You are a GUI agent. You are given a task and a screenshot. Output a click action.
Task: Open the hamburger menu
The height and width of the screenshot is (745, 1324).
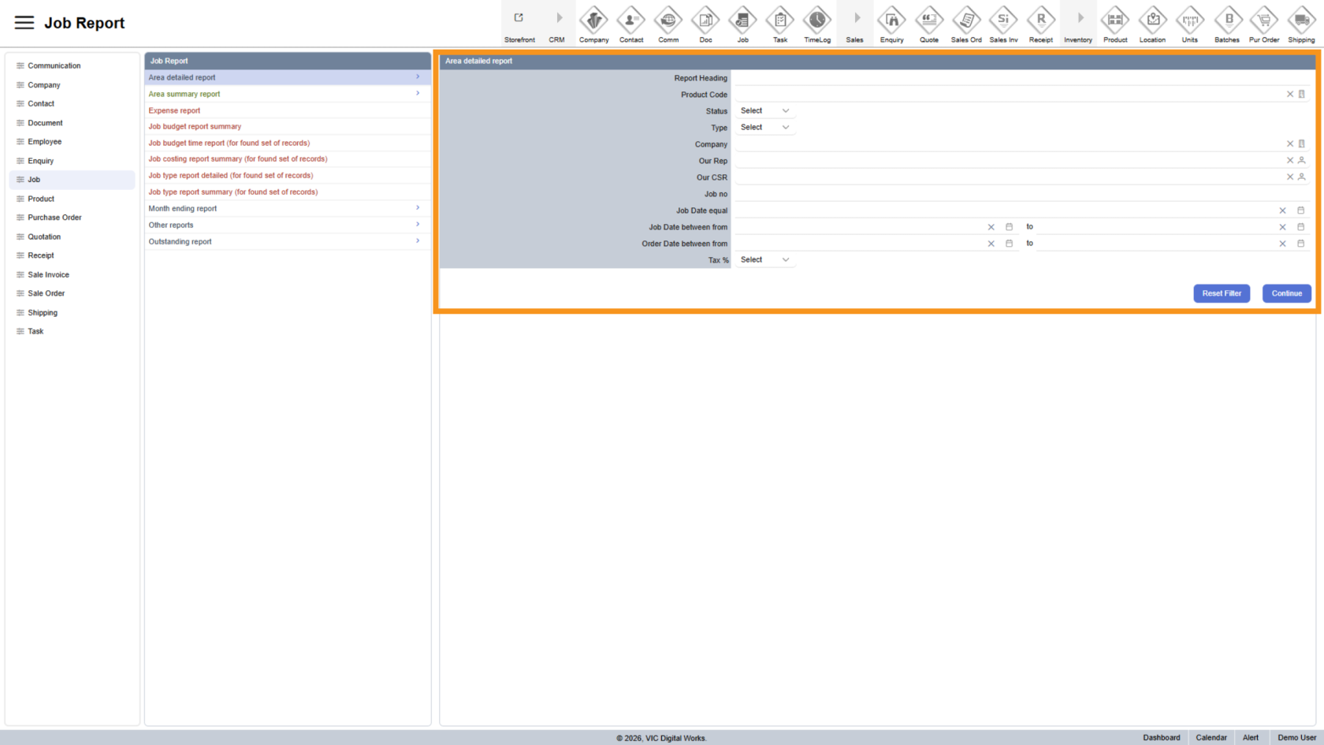[24, 23]
